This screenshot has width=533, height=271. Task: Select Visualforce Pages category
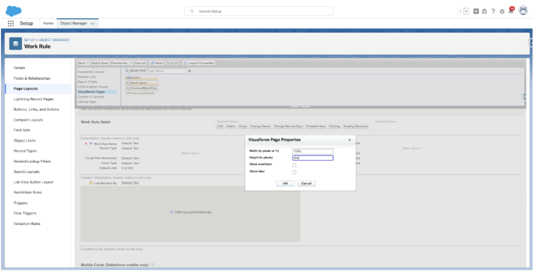coord(97,92)
